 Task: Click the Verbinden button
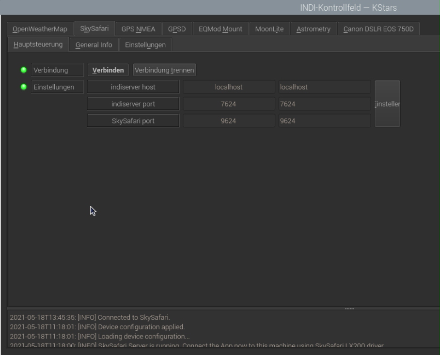tap(108, 70)
